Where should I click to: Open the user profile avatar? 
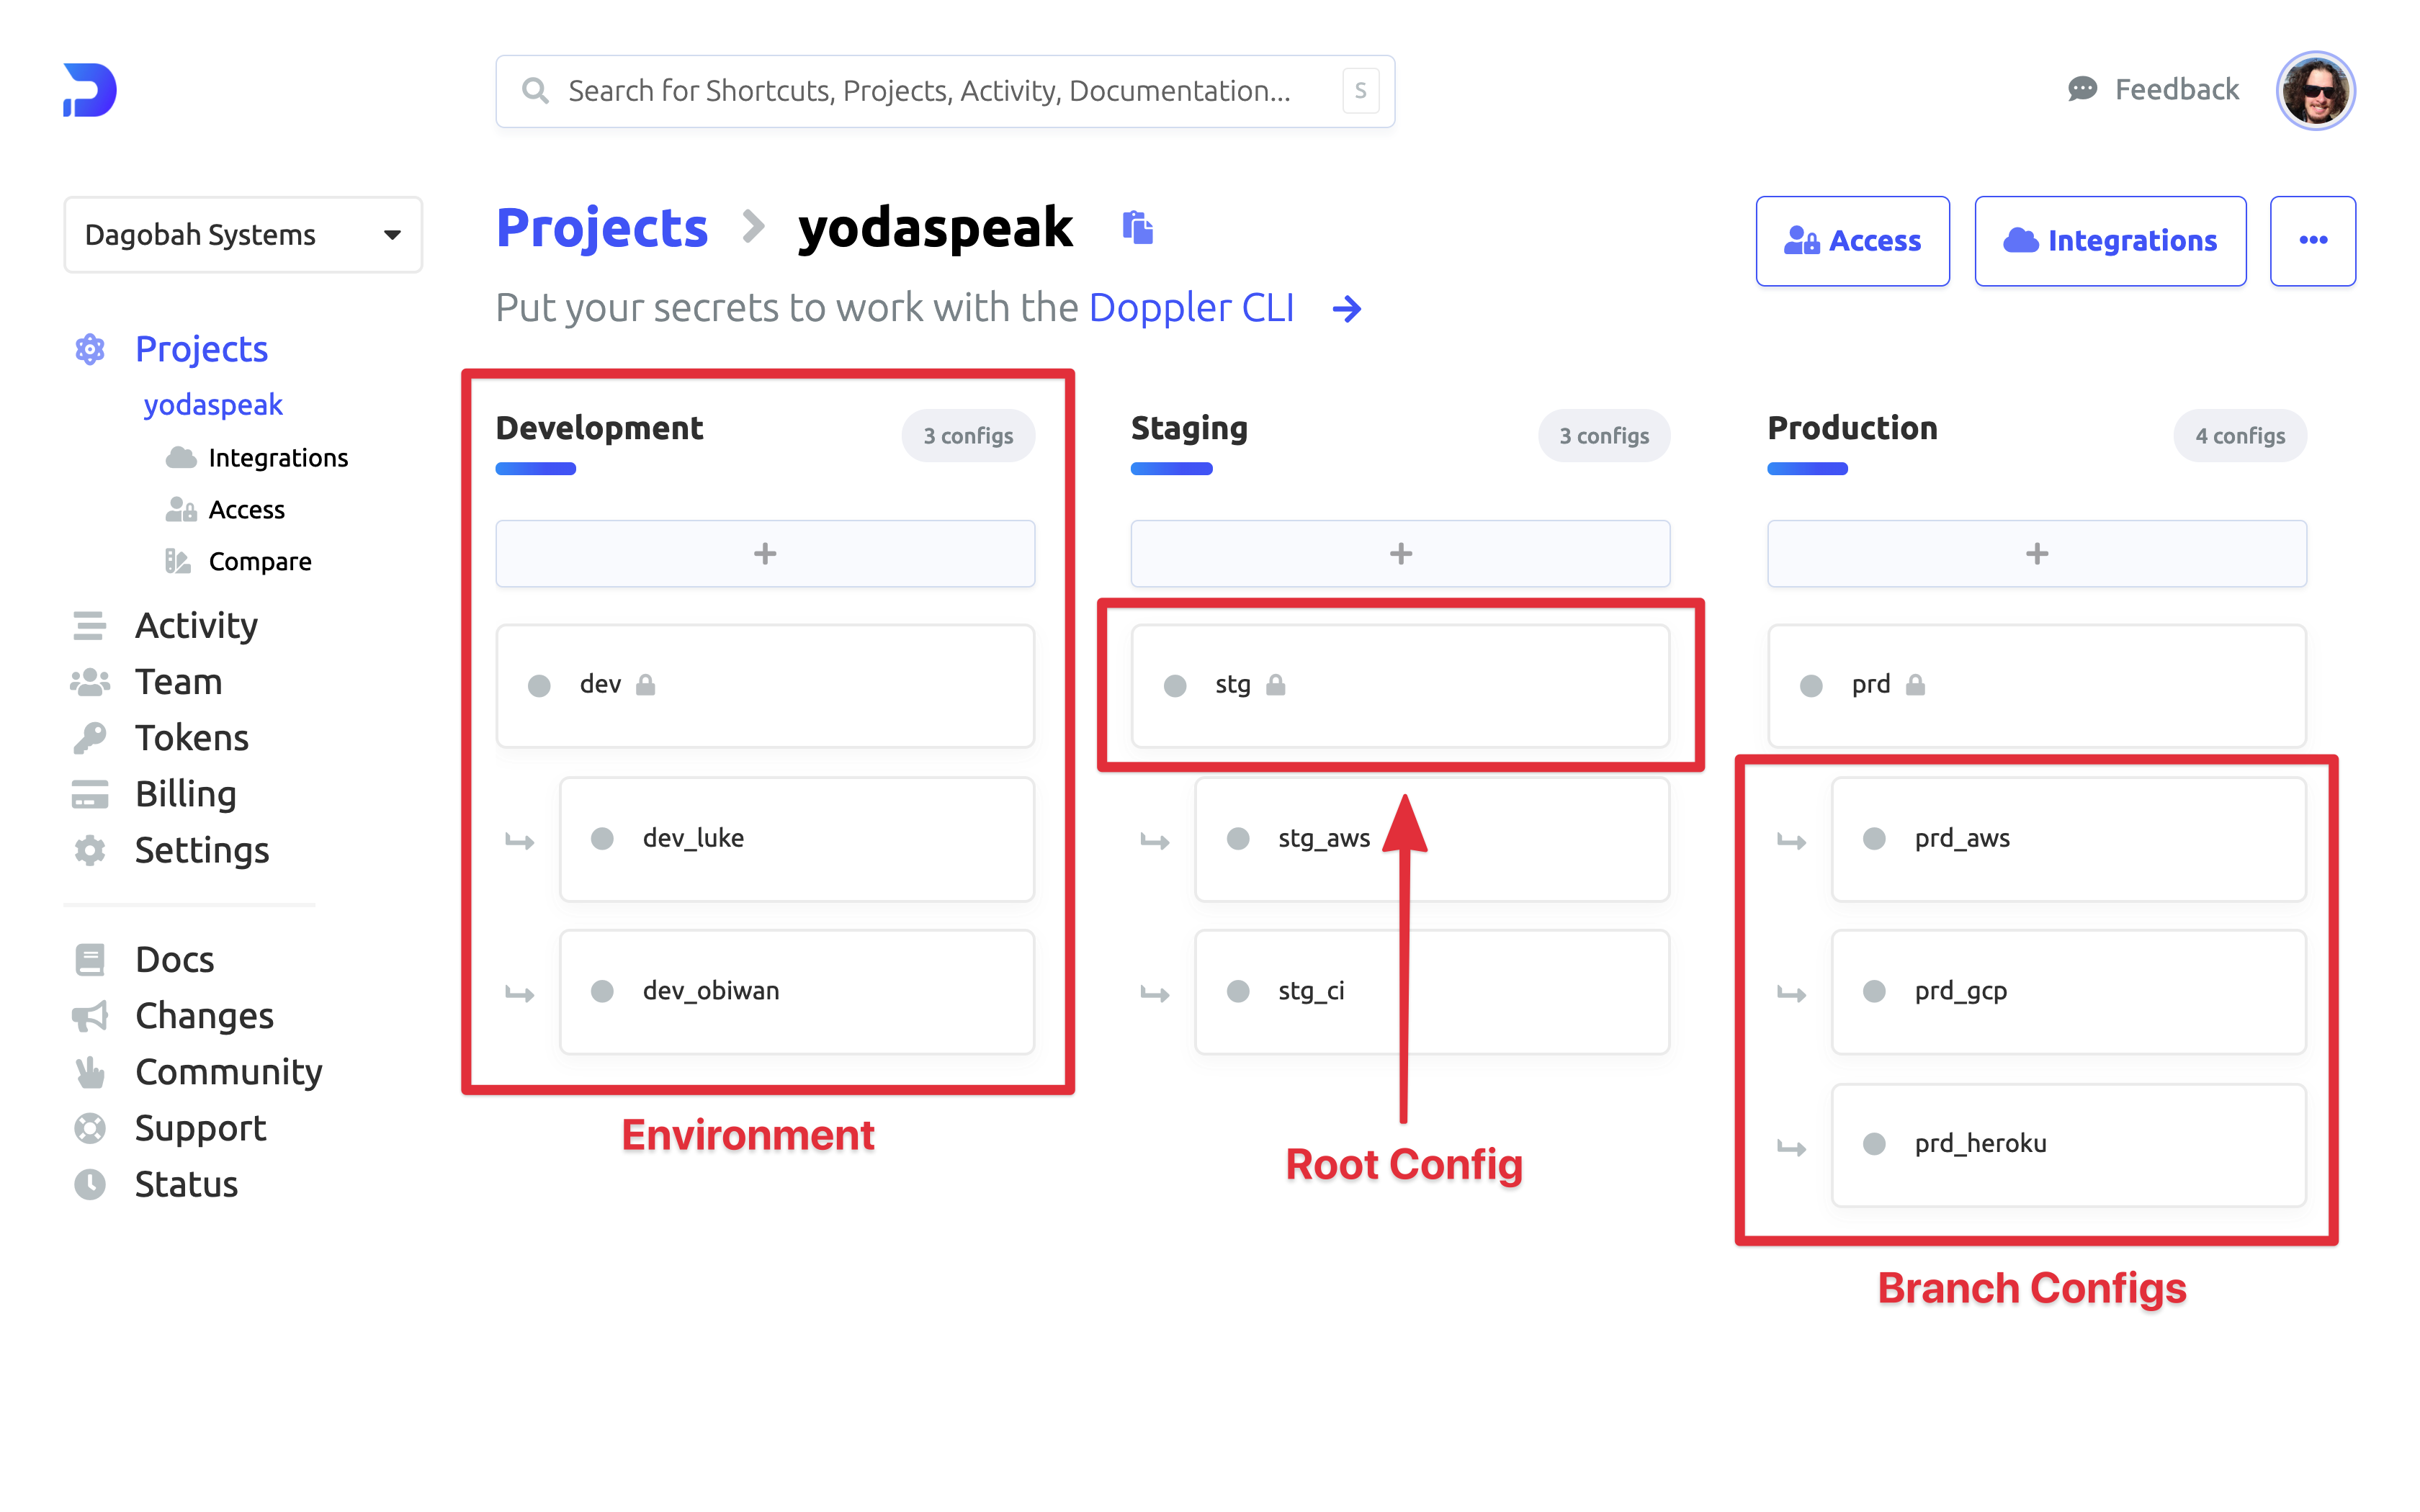(x=2315, y=90)
